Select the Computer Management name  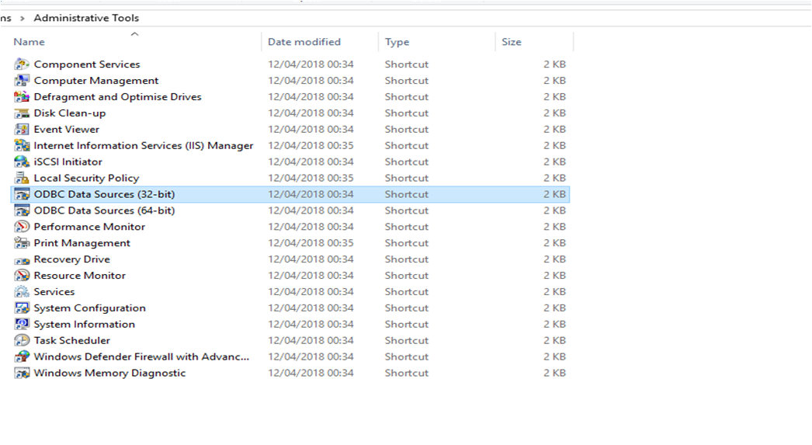[96, 80]
